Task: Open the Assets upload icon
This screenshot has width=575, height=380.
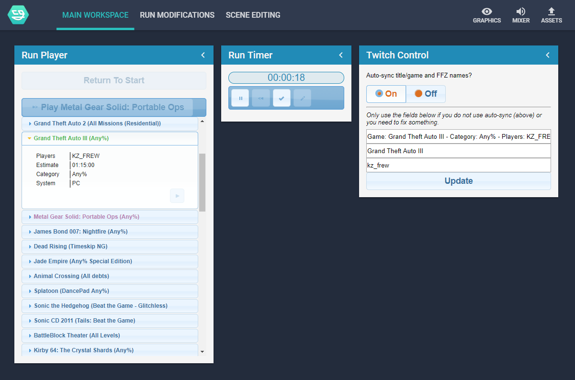Action: pos(552,15)
